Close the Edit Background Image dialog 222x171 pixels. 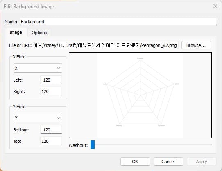point(215,6)
